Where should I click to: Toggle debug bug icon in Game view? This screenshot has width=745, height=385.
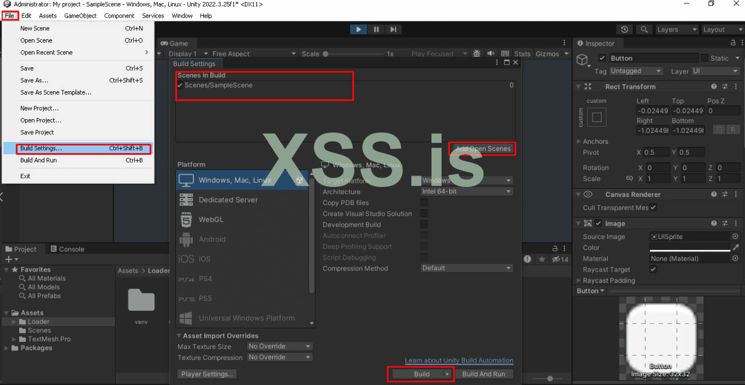pos(477,54)
